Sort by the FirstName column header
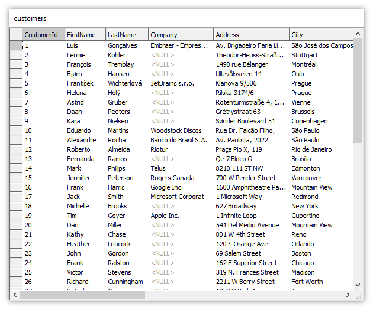 (x=85, y=35)
